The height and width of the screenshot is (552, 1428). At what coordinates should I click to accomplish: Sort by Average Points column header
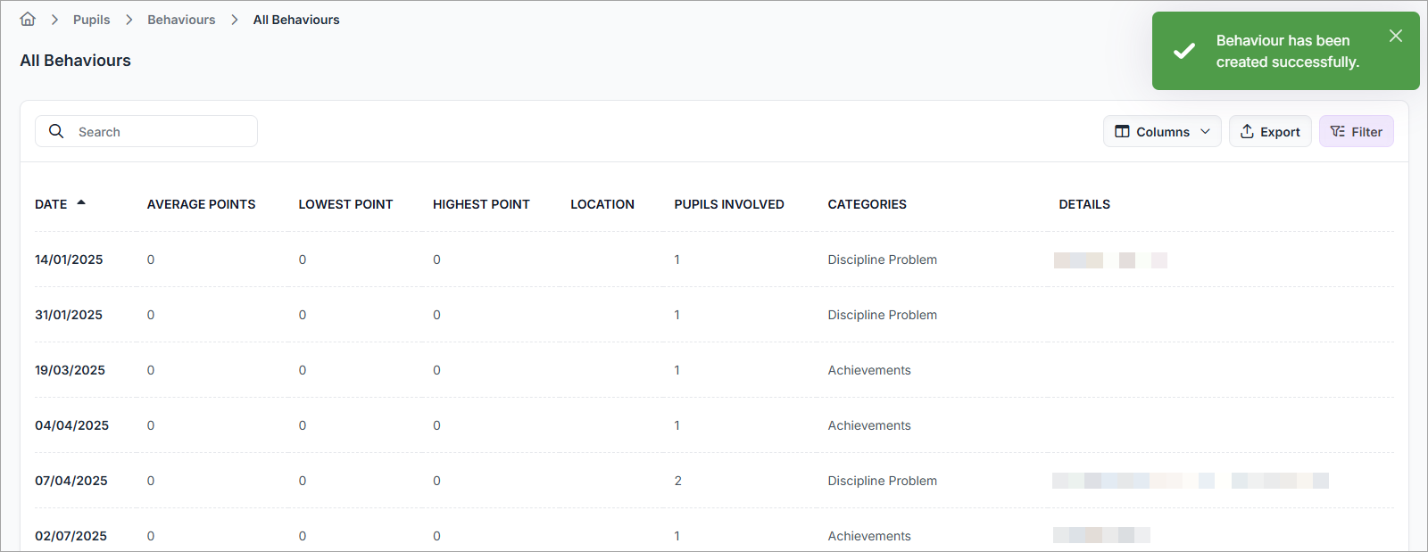pos(201,204)
